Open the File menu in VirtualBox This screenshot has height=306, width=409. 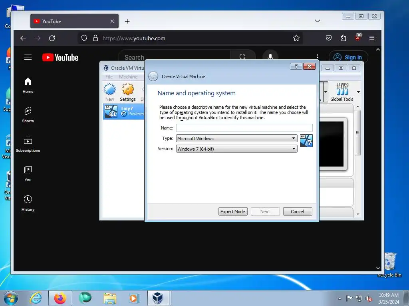[109, 77]
